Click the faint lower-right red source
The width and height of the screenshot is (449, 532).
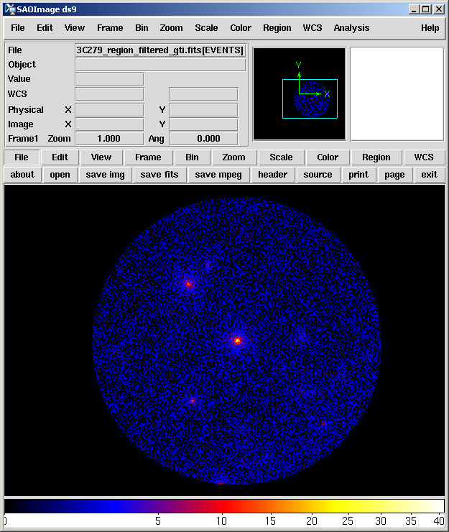323,423
